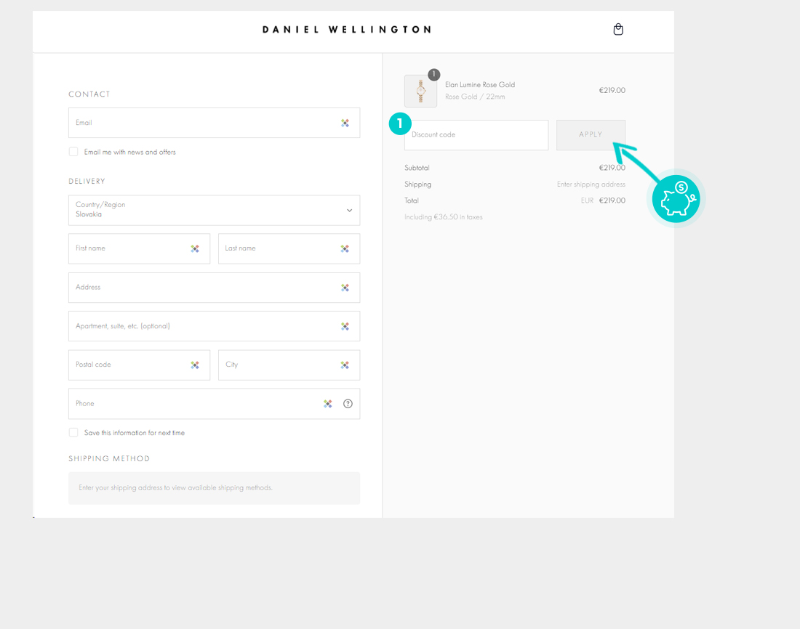
Task: Focus the Address field
Action: [x=215, y=288]
